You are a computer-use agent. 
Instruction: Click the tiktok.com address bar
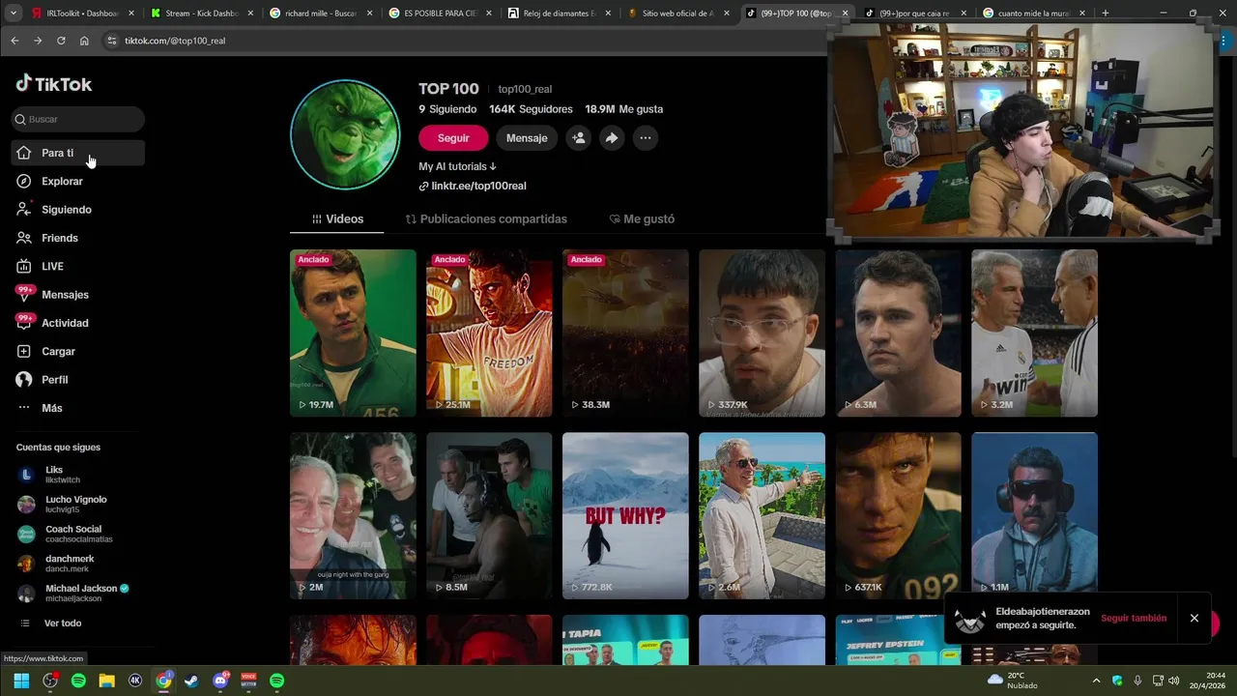tap(464, 41)
